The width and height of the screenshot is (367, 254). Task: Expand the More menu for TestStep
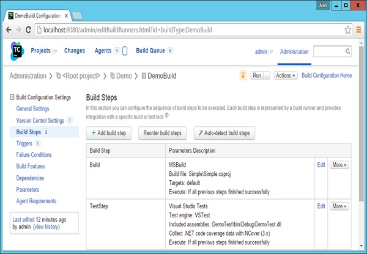click(x=339, y=206)
